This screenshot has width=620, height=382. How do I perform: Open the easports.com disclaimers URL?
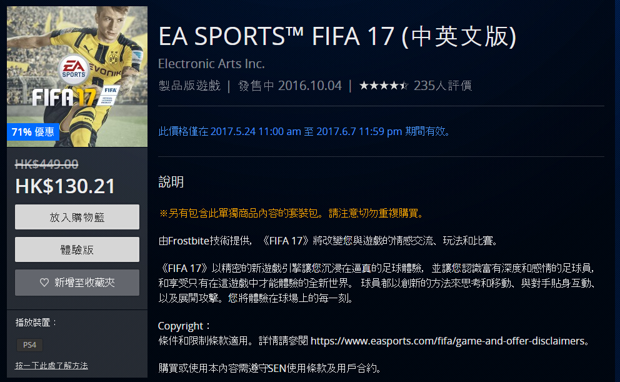pos(449,341)
